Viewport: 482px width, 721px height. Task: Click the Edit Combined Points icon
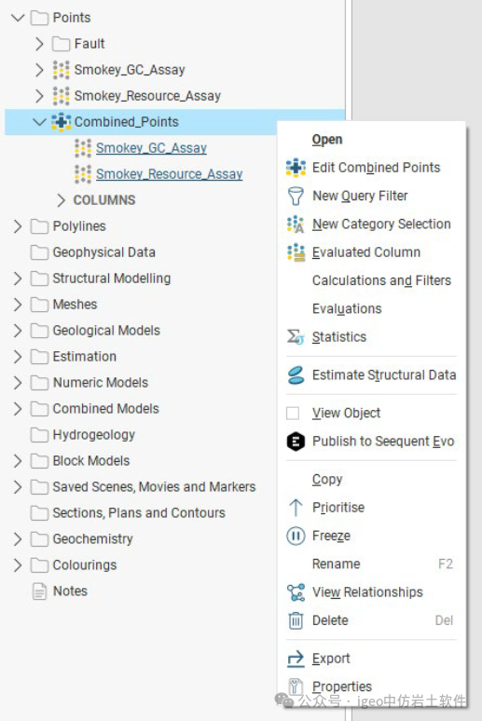pos(296,168)
